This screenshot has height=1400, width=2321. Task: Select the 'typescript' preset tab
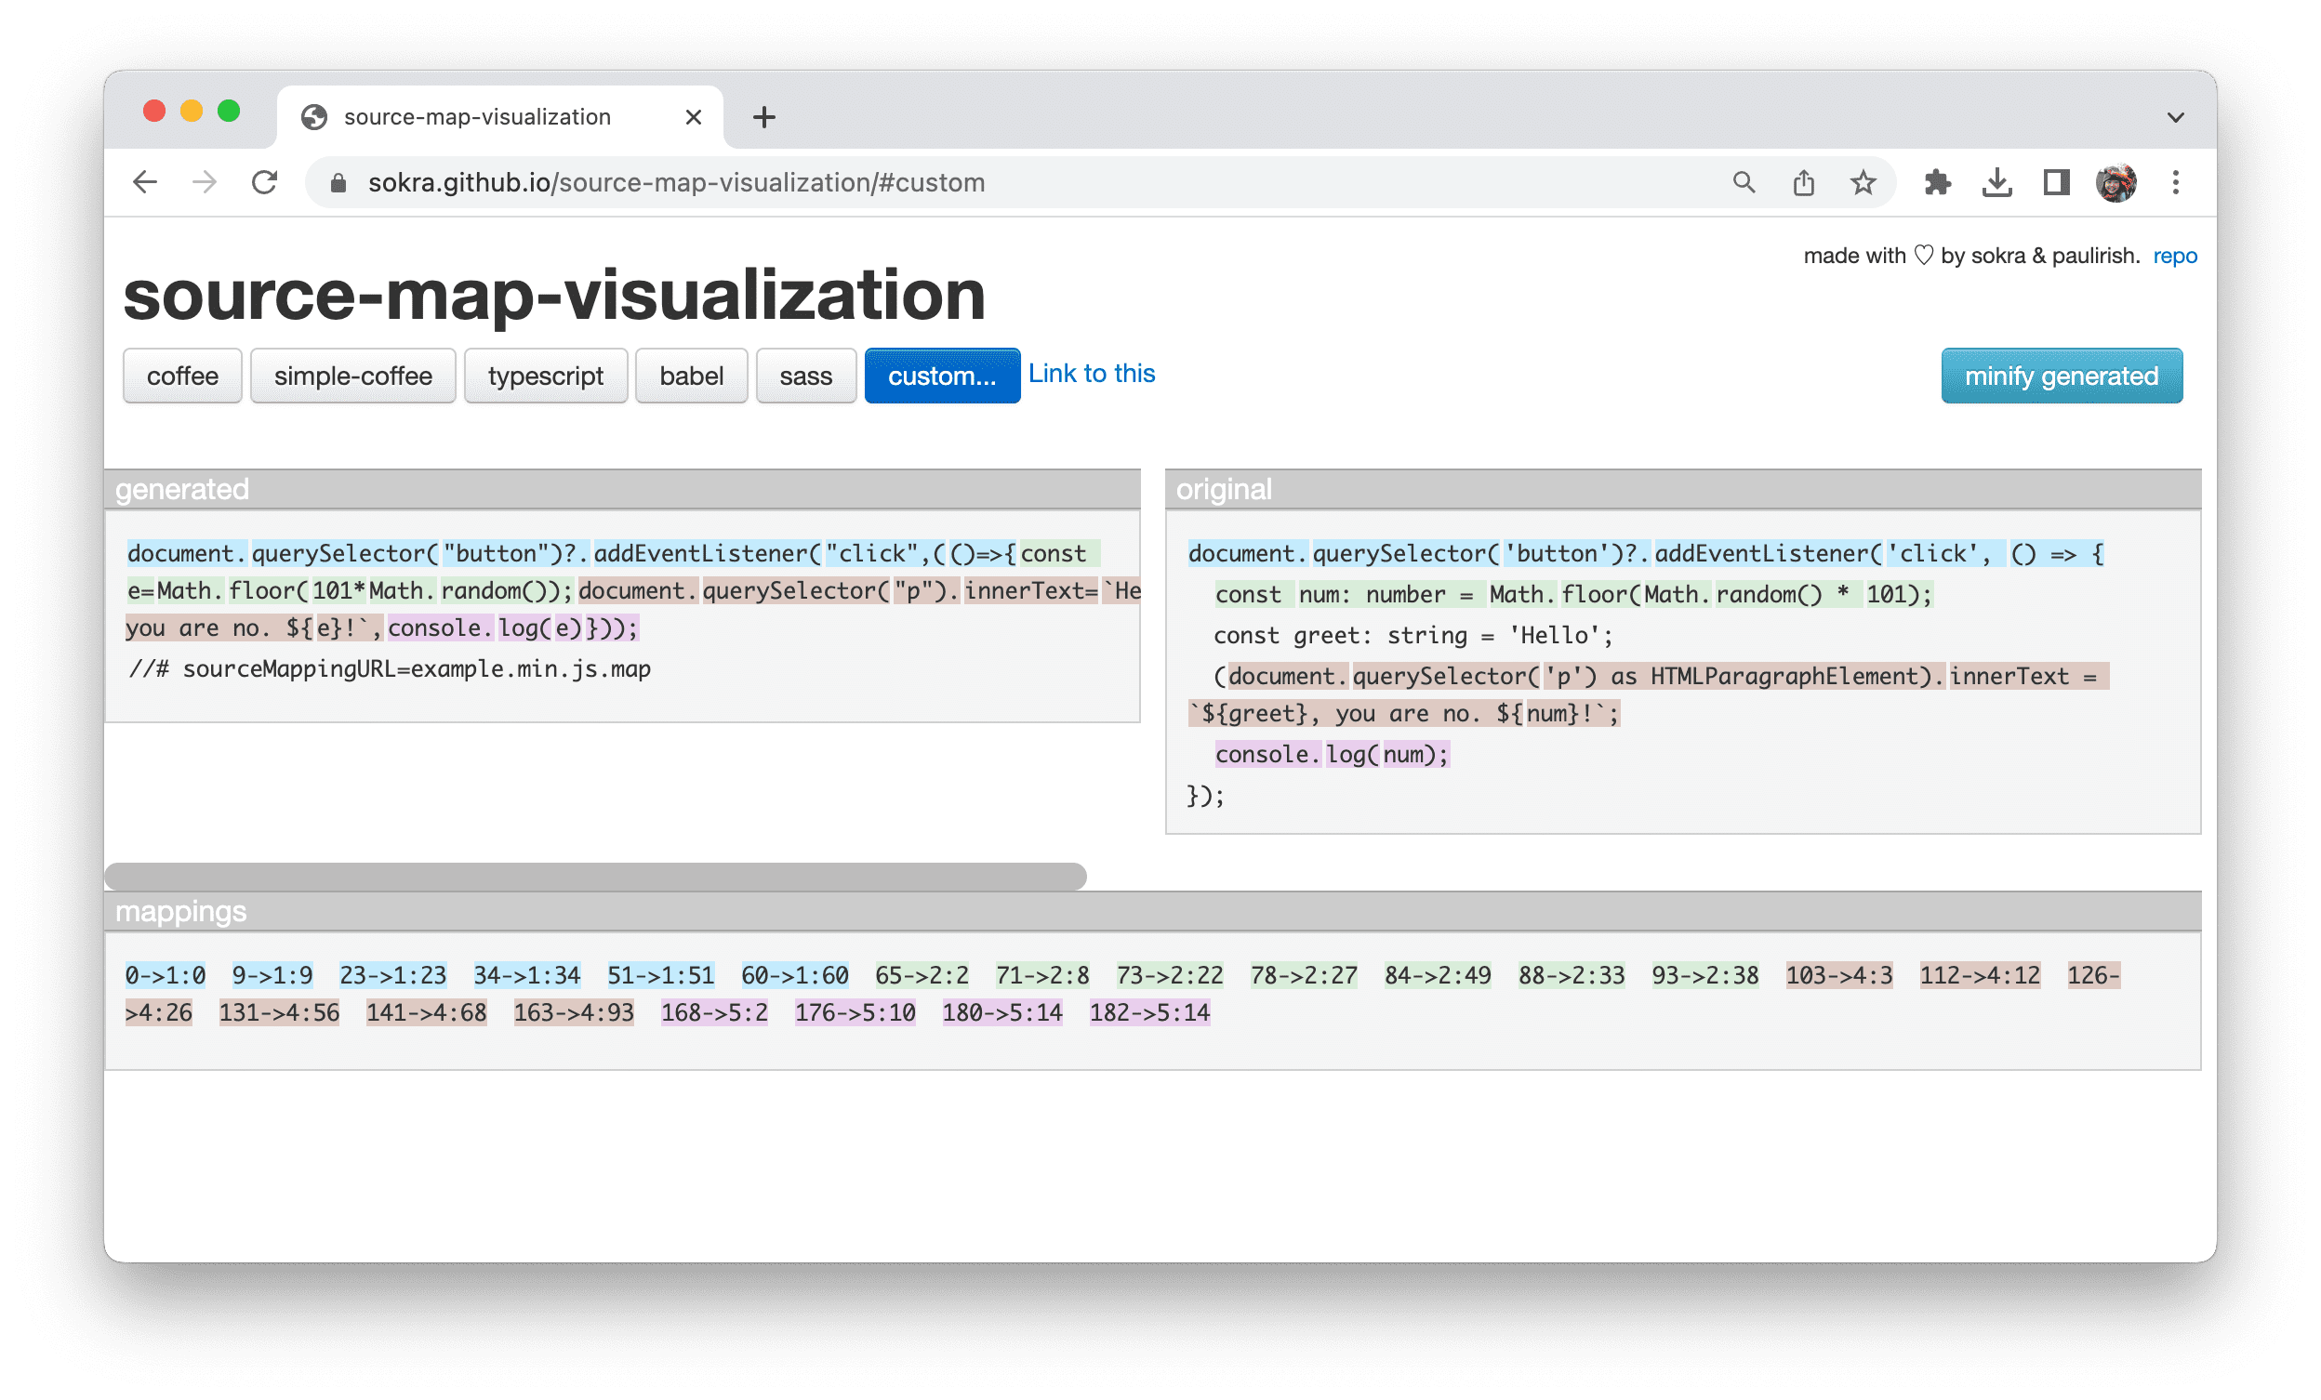click(546, 375)
